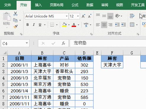The height and width of the screenshot is (109, 146).
Task: Switch to 插入 ribbon tab
Action: click(38, 5)
